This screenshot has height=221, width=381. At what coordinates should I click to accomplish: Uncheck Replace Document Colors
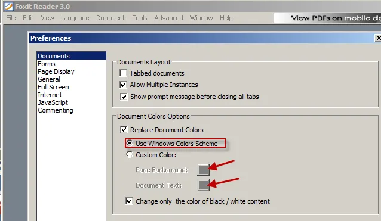click(x=124, y=130)
